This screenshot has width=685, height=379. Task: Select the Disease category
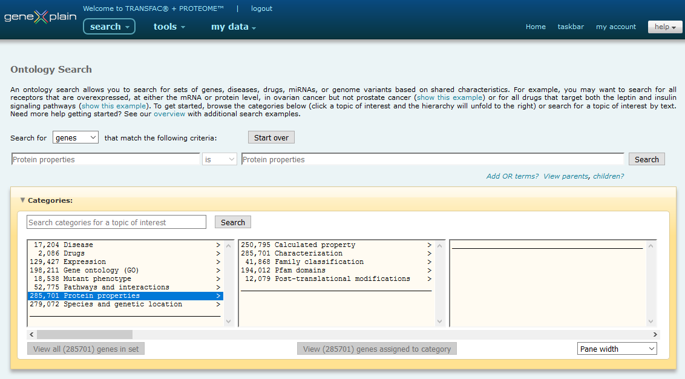pos(125,245)
